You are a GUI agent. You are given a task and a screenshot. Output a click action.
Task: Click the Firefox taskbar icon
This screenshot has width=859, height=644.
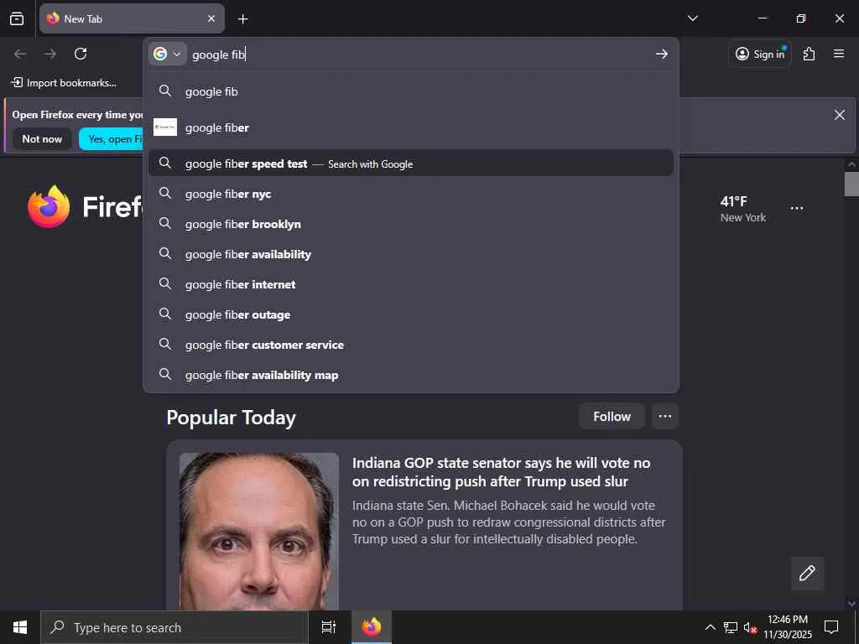click(x=372, y=627)
